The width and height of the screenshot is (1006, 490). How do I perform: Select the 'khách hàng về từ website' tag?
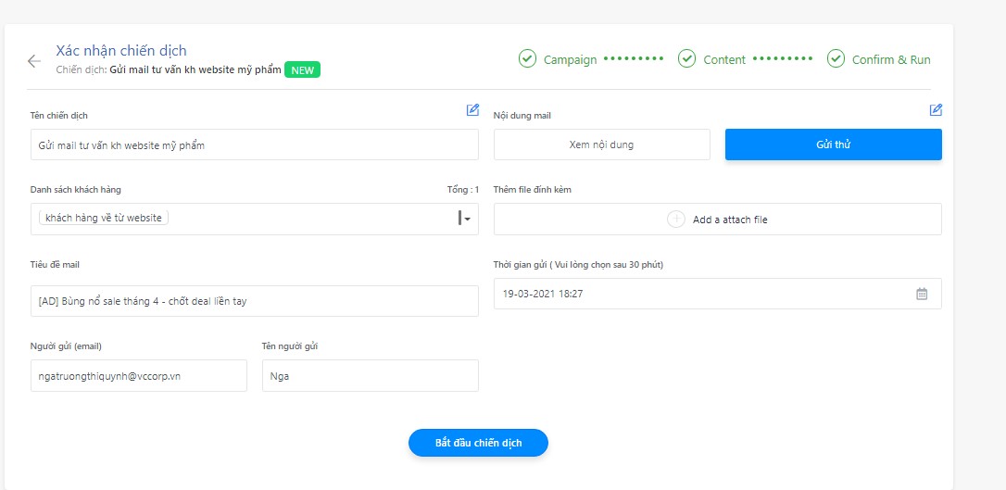[104, 218]
